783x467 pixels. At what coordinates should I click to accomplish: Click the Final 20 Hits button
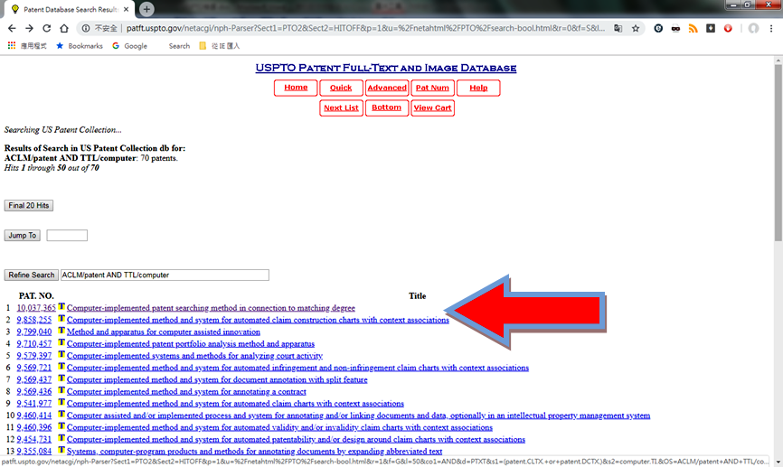(28, 206)
